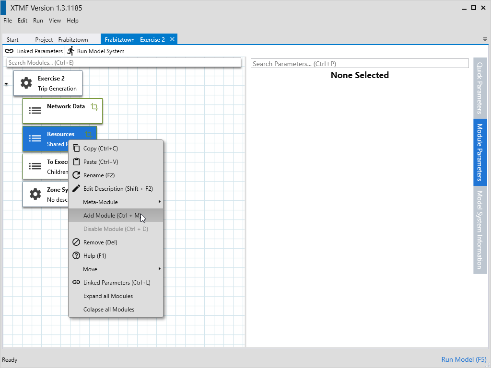Click the Search Parameters input field
This screenshot has width=491, height=368.
pyautogui.click(x=359, y=64)
